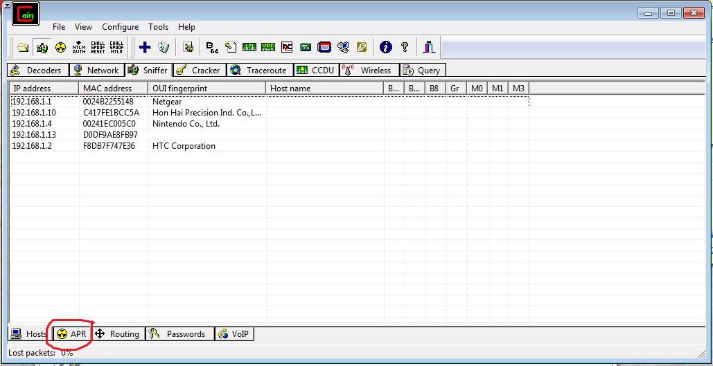This screenshot has height=366, width=713.
Task: Click the M3 column header
Action: coord(519,89)
